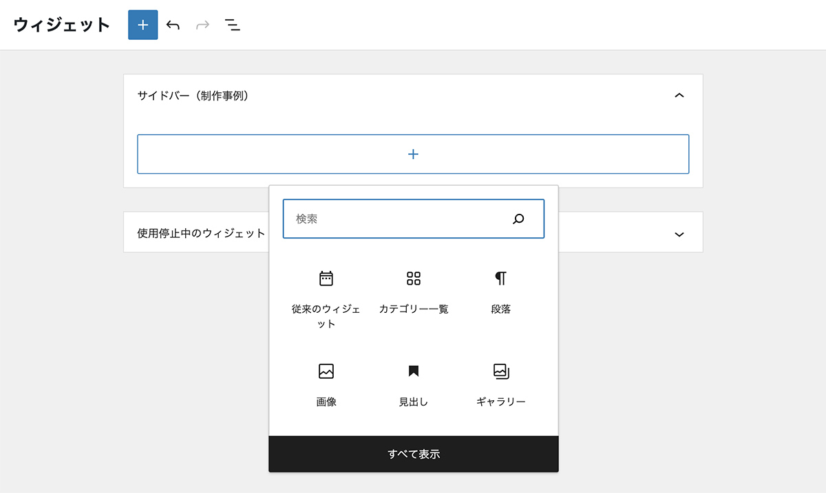Insert the 段落 paragraph block
The height and width of the screenshot is (493, 826).
pyautogui.click(x=501, y=293)
